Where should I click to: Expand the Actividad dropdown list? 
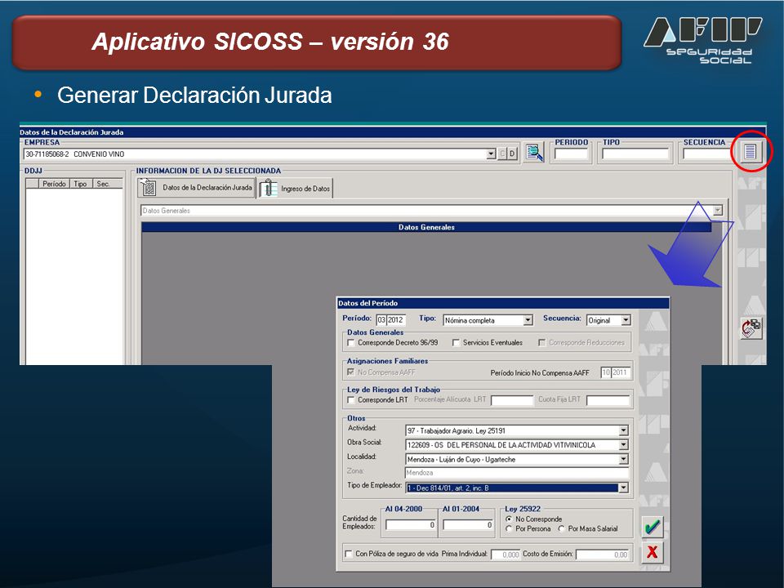623,430
